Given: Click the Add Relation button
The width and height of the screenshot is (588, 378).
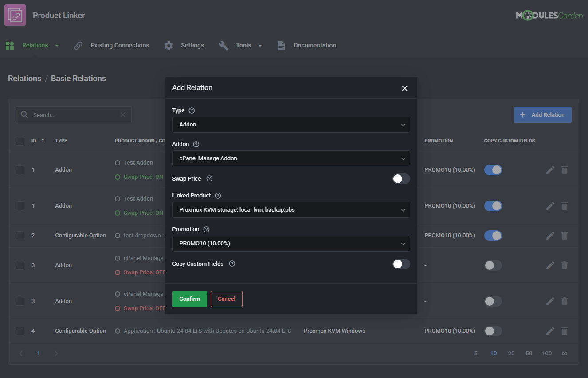Looking at the screenshot, I should click(543, 115).
